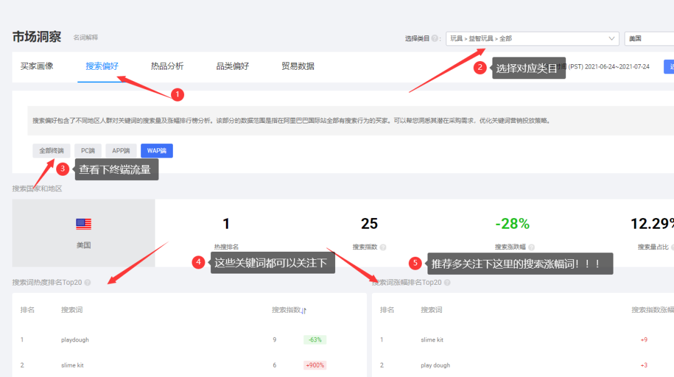Select the 全部终端 filter button
The image size is (674, 377).
(x=52, y=151)
